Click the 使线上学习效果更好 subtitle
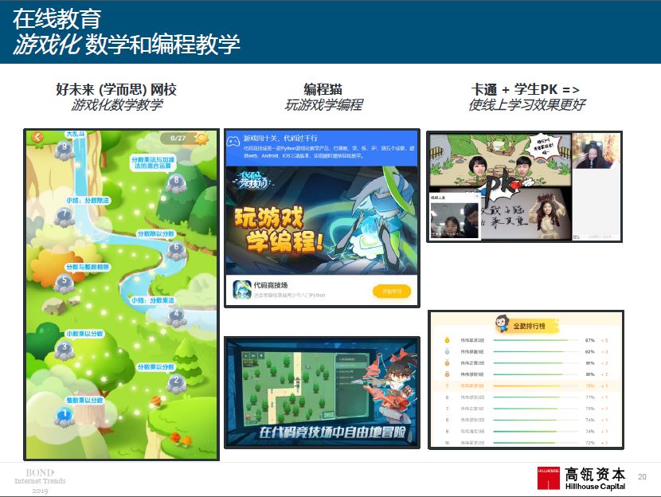The image size is (661, 497). (527, 104)
